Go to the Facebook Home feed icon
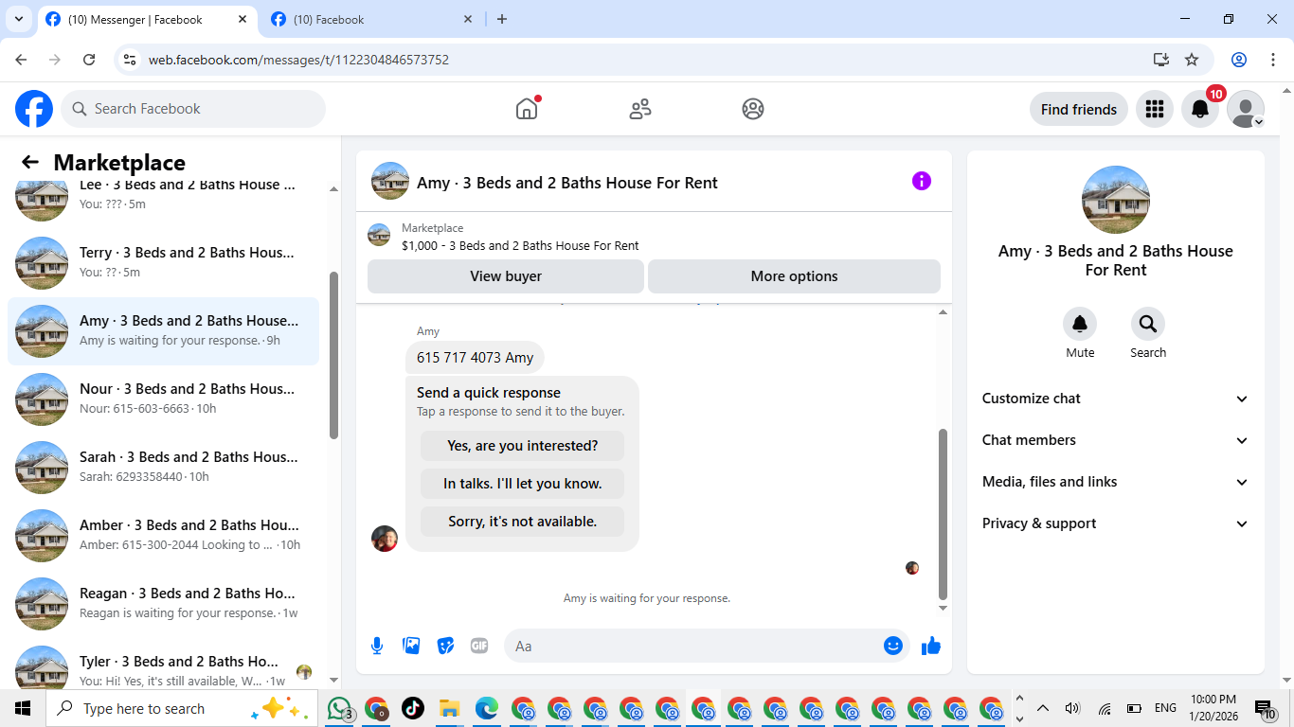 [x=527, y=109]
